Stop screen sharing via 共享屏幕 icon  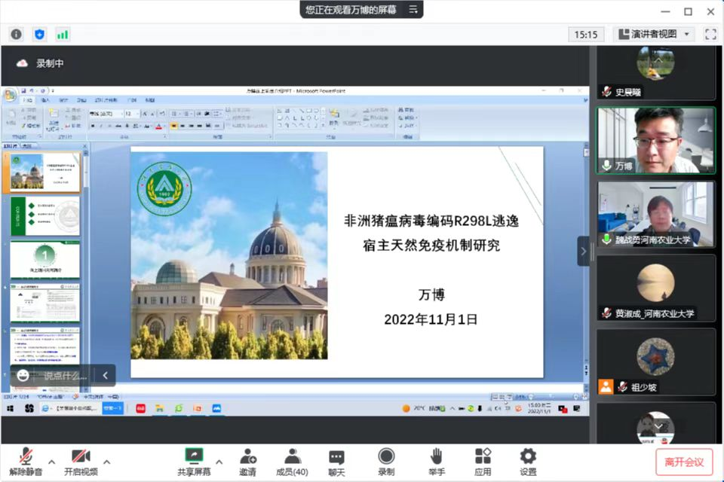193,460
